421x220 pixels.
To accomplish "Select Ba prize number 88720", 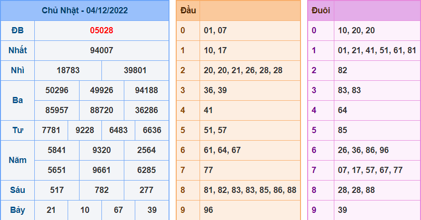I will 101,110.
